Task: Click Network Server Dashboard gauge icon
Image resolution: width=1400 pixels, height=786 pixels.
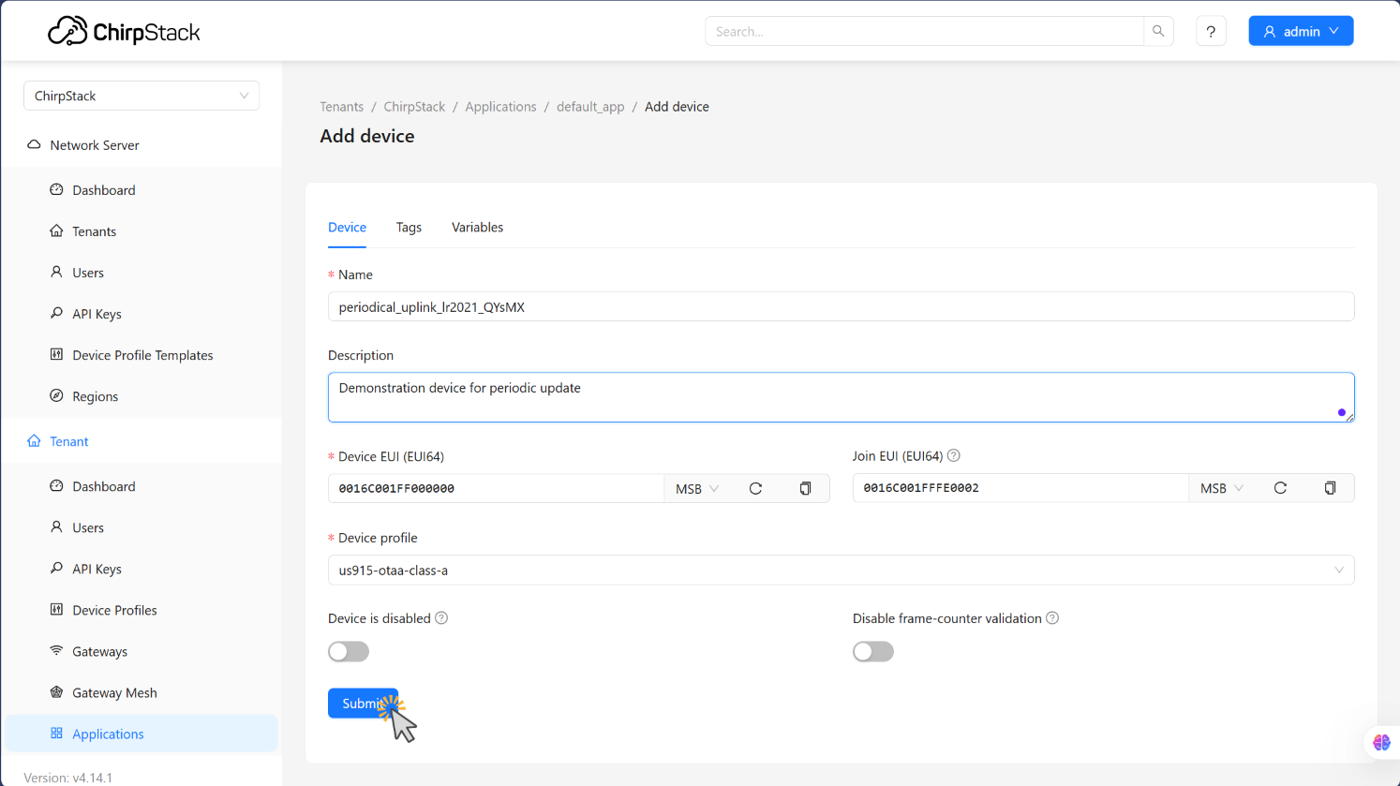Action: tap(56, 190)
